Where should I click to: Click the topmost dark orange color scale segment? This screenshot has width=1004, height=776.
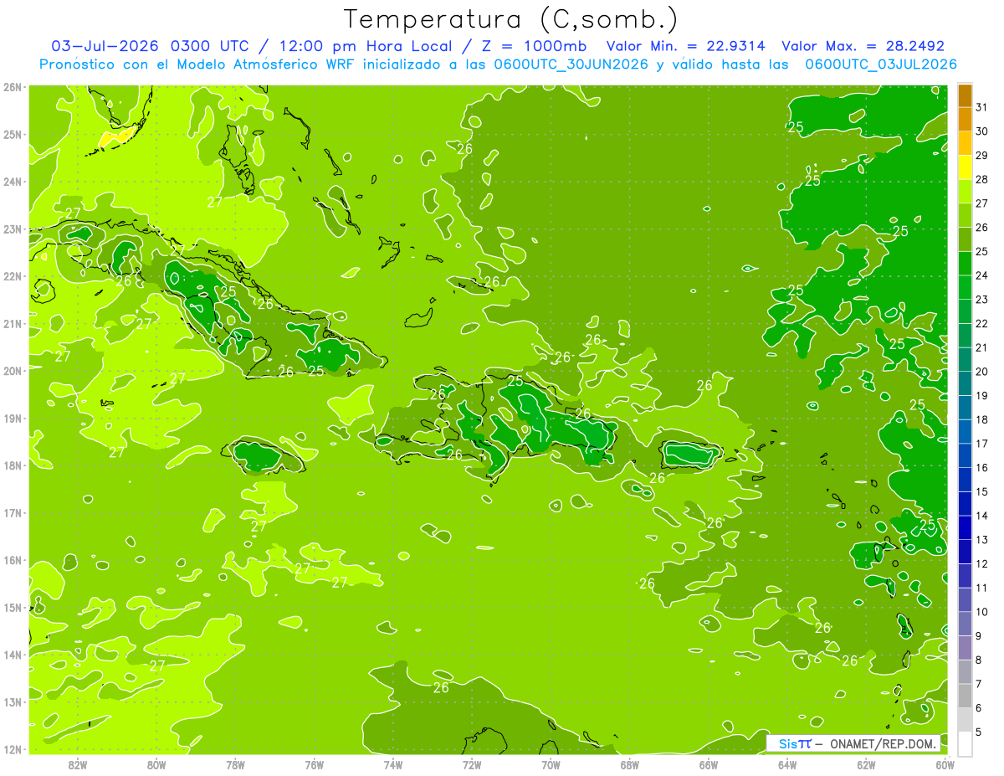965,95
